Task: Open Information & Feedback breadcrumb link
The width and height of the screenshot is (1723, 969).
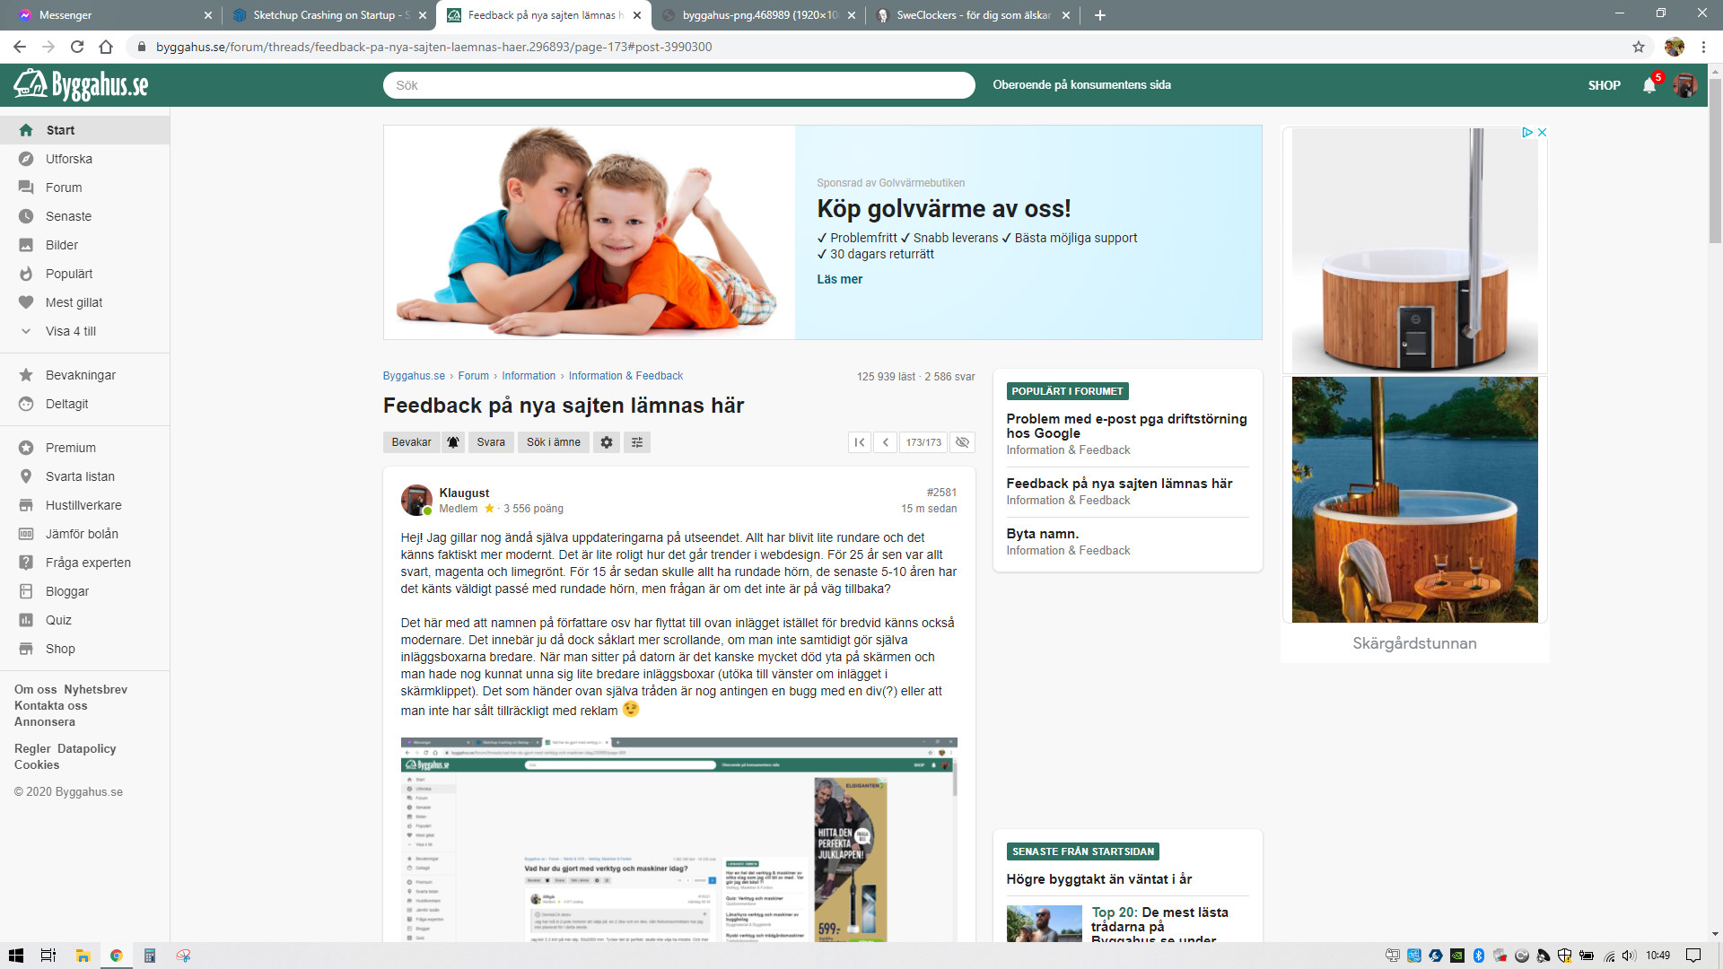Action: (x=625, y=376)
